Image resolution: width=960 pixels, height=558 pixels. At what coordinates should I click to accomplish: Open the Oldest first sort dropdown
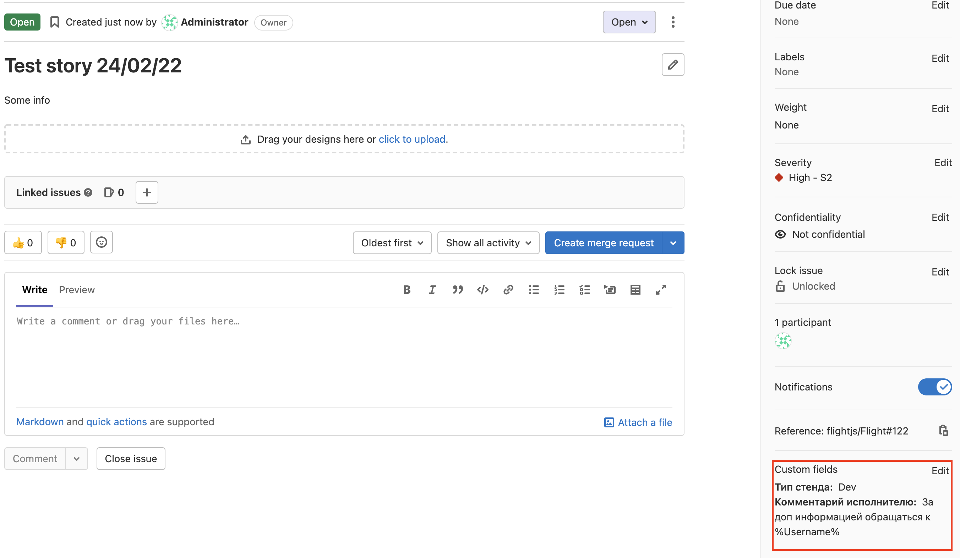pos(392,243)
